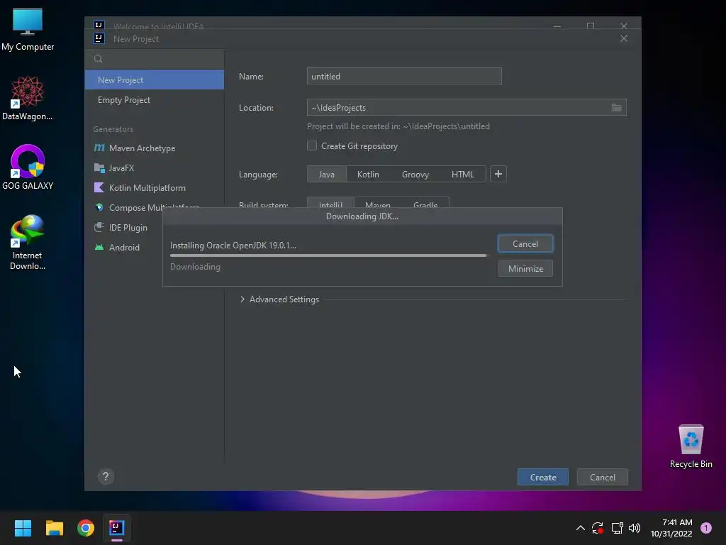This screenshot has width=726, height=545.
Task: Add another language with plus button
Action: click(498, 175)
